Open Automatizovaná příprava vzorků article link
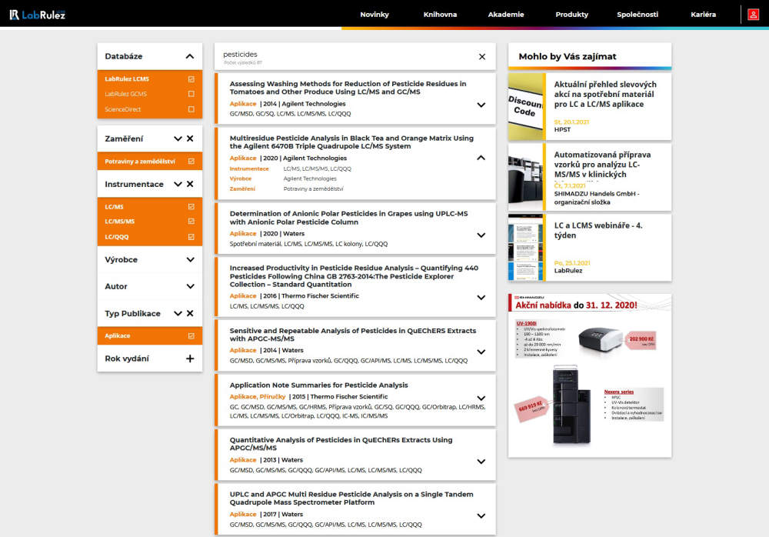769x537 pixels. click(602, 165)
